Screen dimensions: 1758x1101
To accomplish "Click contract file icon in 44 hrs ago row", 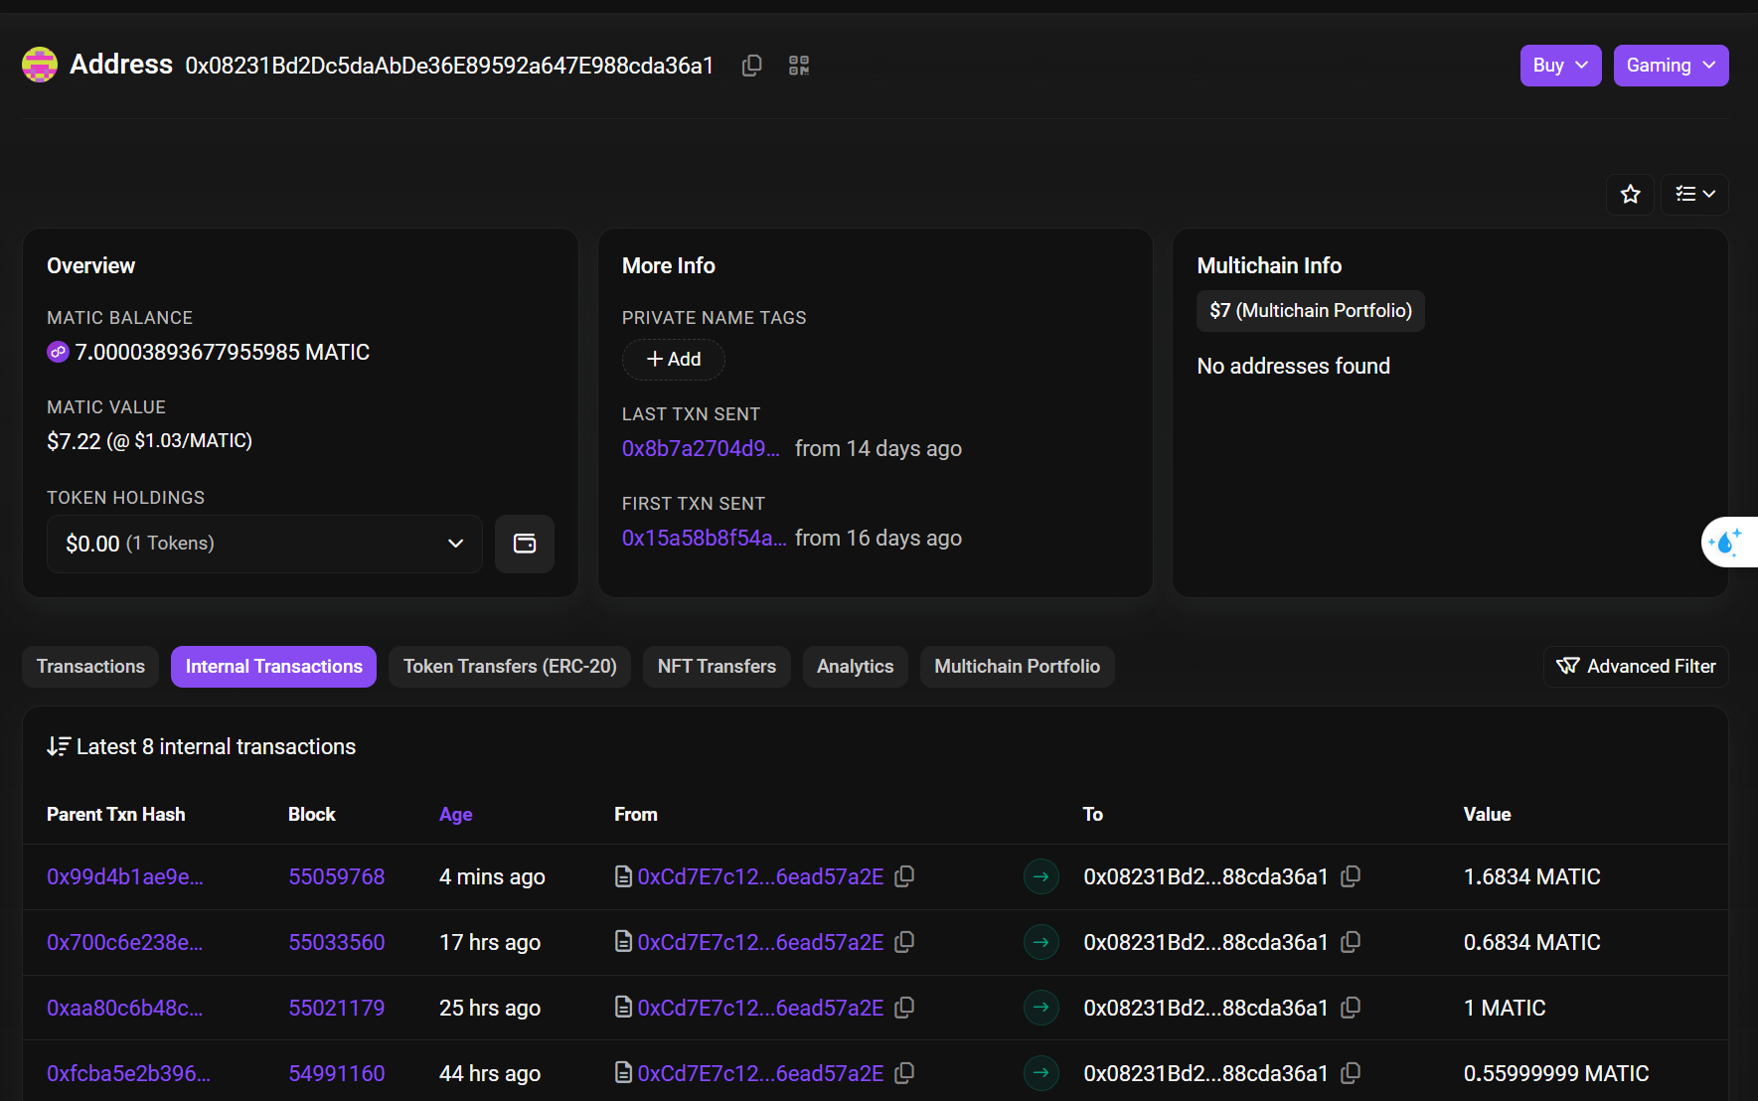I will [623, 1073].
